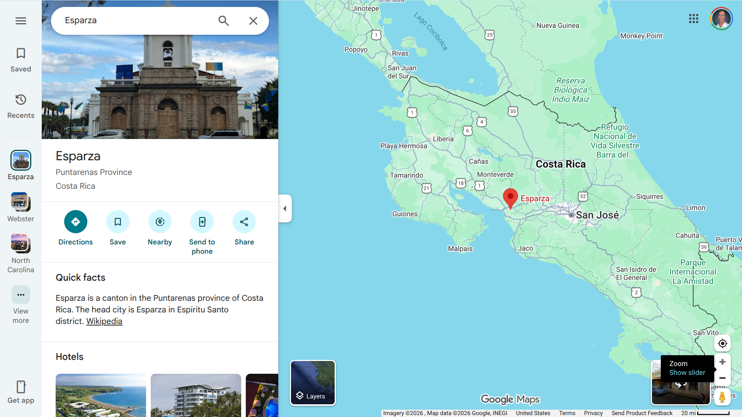Select North Carolina recent item
Image resolution: width=742 pixels, height=417 pixels.
[21, 244]
